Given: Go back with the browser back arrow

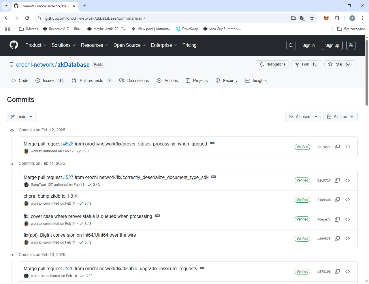Looking at the screenshot, I should [6, 18].
